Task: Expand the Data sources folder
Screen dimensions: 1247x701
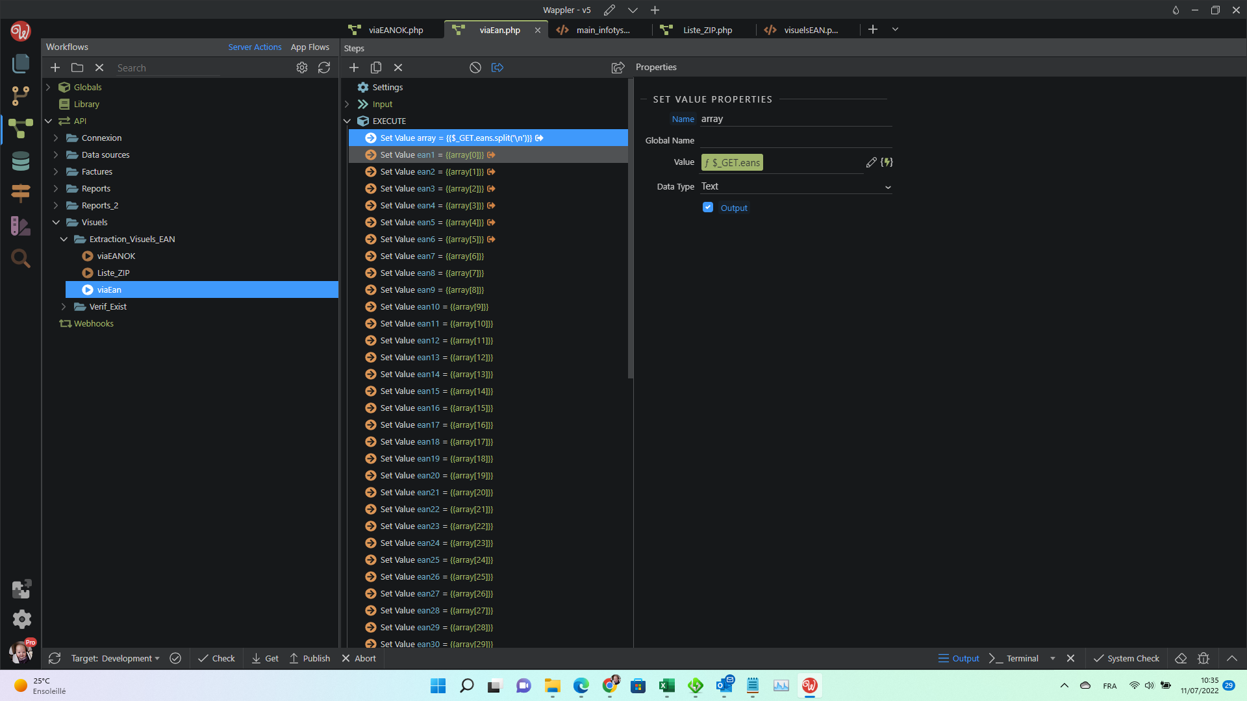Action: pyautogui.click(x=56, y=154)
